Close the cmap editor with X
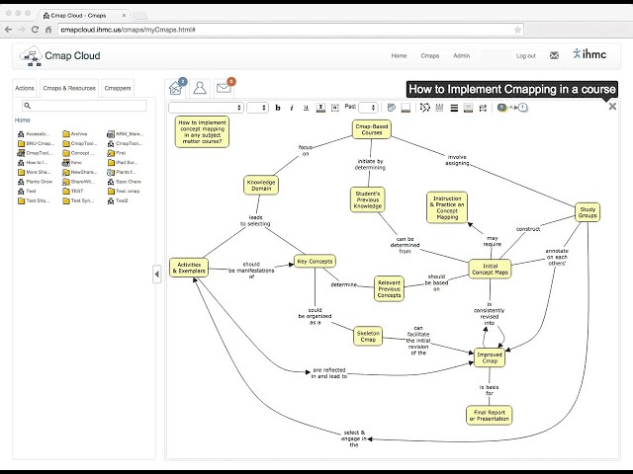This screenshot has height=474, width=633. (x=612, y=107)
